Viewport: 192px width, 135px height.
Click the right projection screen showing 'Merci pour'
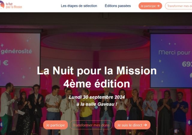coord(171,60)
